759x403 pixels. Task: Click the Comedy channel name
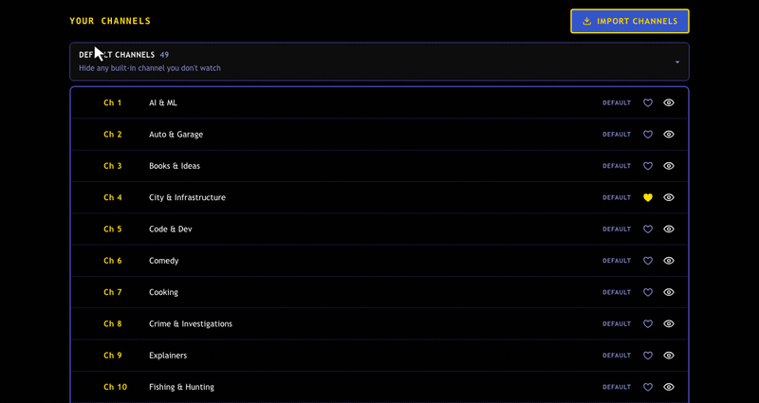pyautogui.click(x=163, y=261)
